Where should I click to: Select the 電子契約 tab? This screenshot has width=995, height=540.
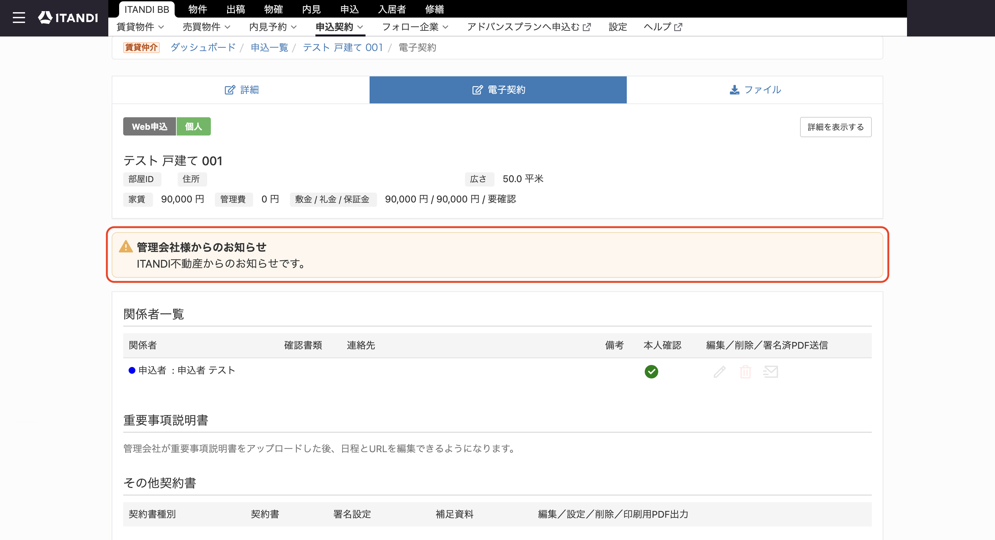click(498, 90)
